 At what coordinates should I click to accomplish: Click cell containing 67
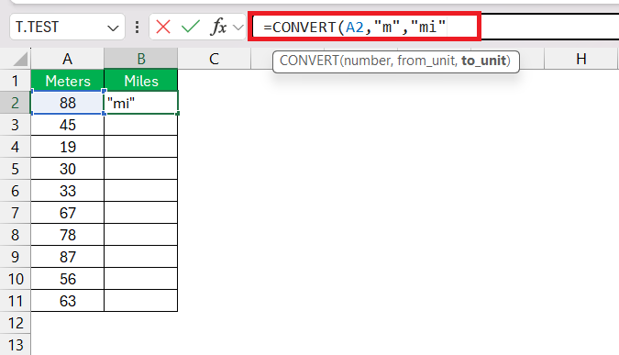(68, 213)
